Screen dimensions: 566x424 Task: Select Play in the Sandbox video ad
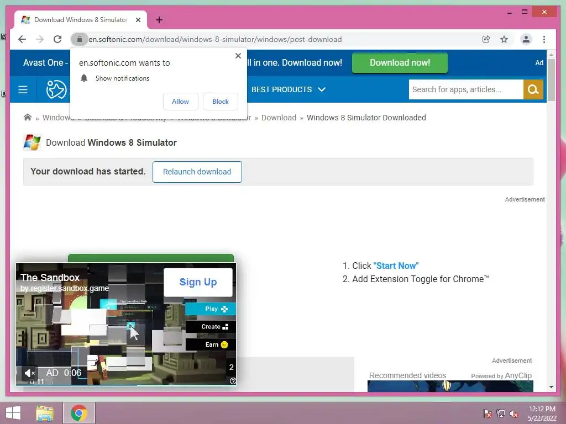pyautogui.click(x=211, y=309)
